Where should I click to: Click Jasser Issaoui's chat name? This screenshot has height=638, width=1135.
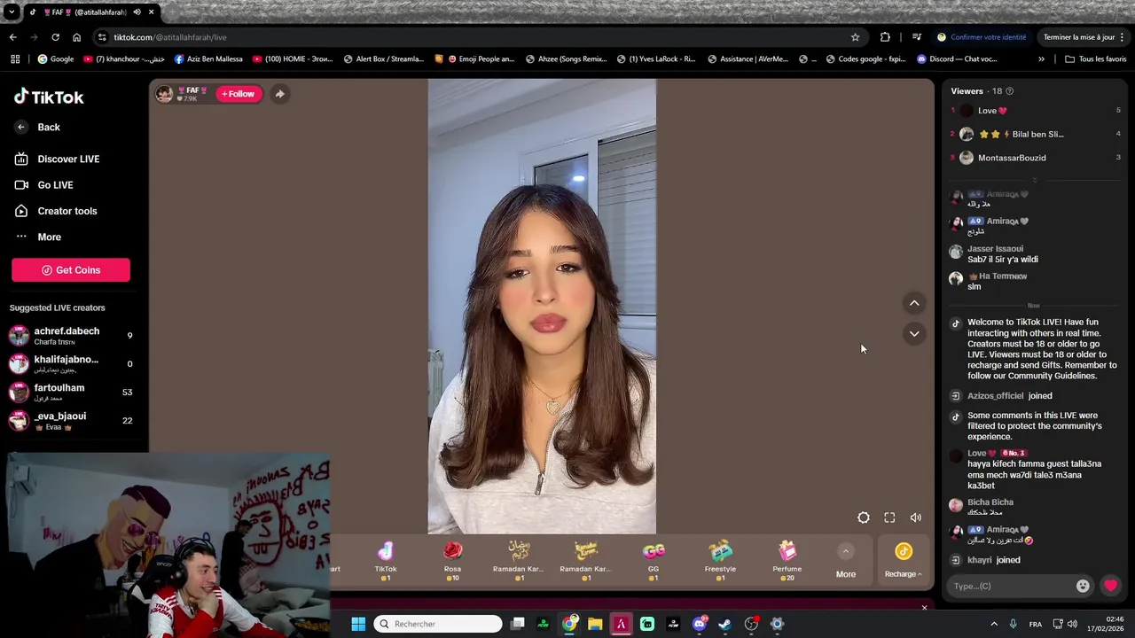click(995, 249)
